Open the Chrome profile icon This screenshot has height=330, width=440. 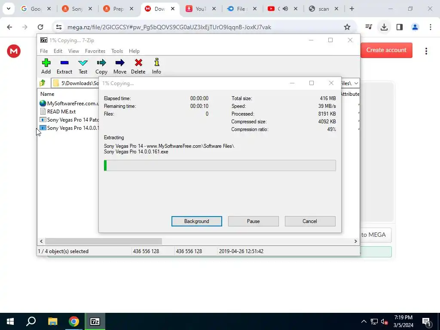pyautogui.click(x=415, y=27)
